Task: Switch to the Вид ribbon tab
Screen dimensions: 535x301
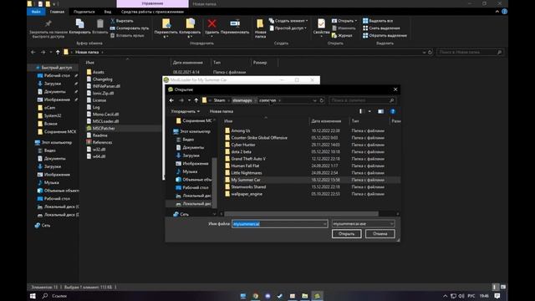Action: tap(108, 12)
